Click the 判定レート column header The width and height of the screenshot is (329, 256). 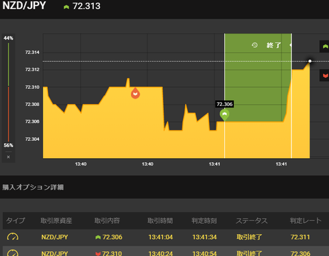click(306, 220)
